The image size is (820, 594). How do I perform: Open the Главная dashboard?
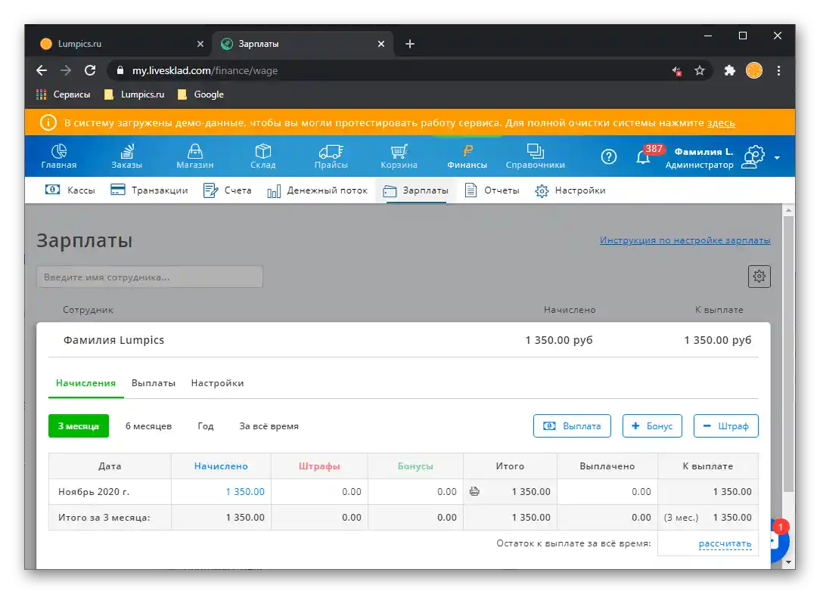tap(58, 156)
